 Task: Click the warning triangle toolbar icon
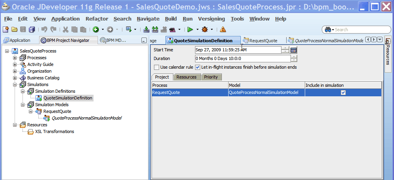(223, 30)
